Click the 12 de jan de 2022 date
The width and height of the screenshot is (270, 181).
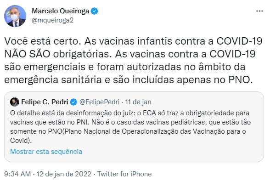[x=64, y=174]
